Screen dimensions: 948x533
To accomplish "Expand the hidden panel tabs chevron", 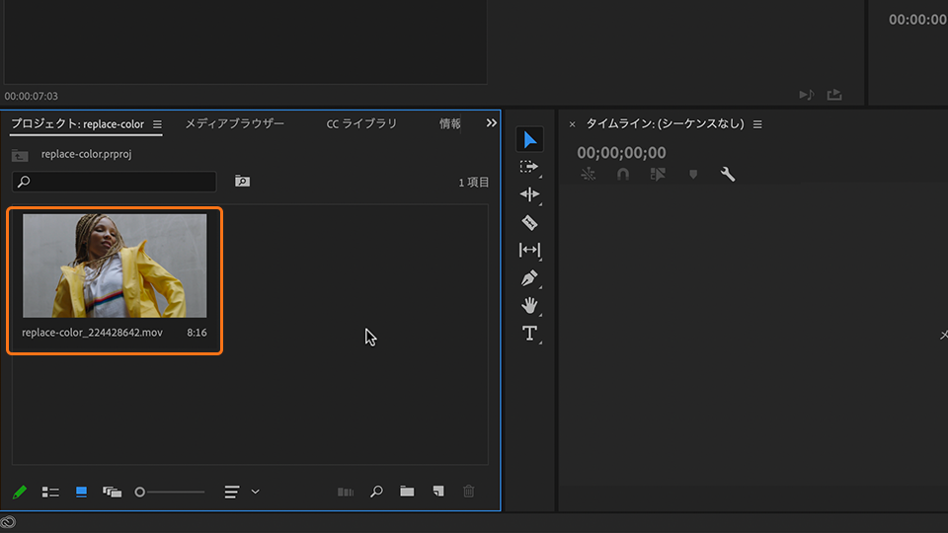I will [491, 123].
